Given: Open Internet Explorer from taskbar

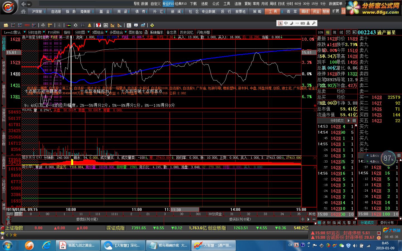Looking at the screenshot, I should (x=47, y=245).
